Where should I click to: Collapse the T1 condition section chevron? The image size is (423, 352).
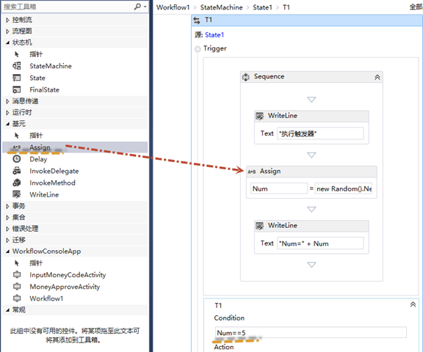click(x=413, y=304)
